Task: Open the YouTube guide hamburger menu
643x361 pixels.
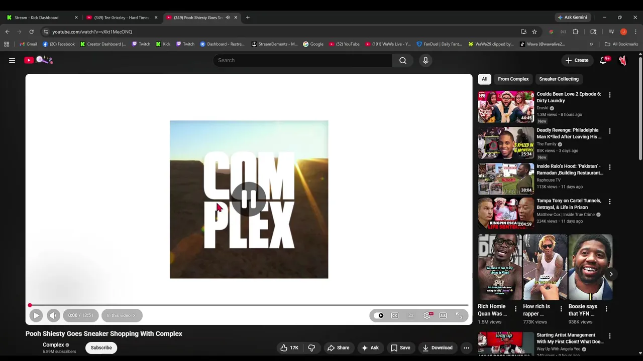Action: click(12, 60)
